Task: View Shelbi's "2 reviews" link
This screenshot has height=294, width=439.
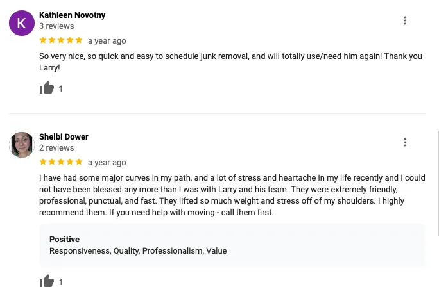Action: click(56, 148)
